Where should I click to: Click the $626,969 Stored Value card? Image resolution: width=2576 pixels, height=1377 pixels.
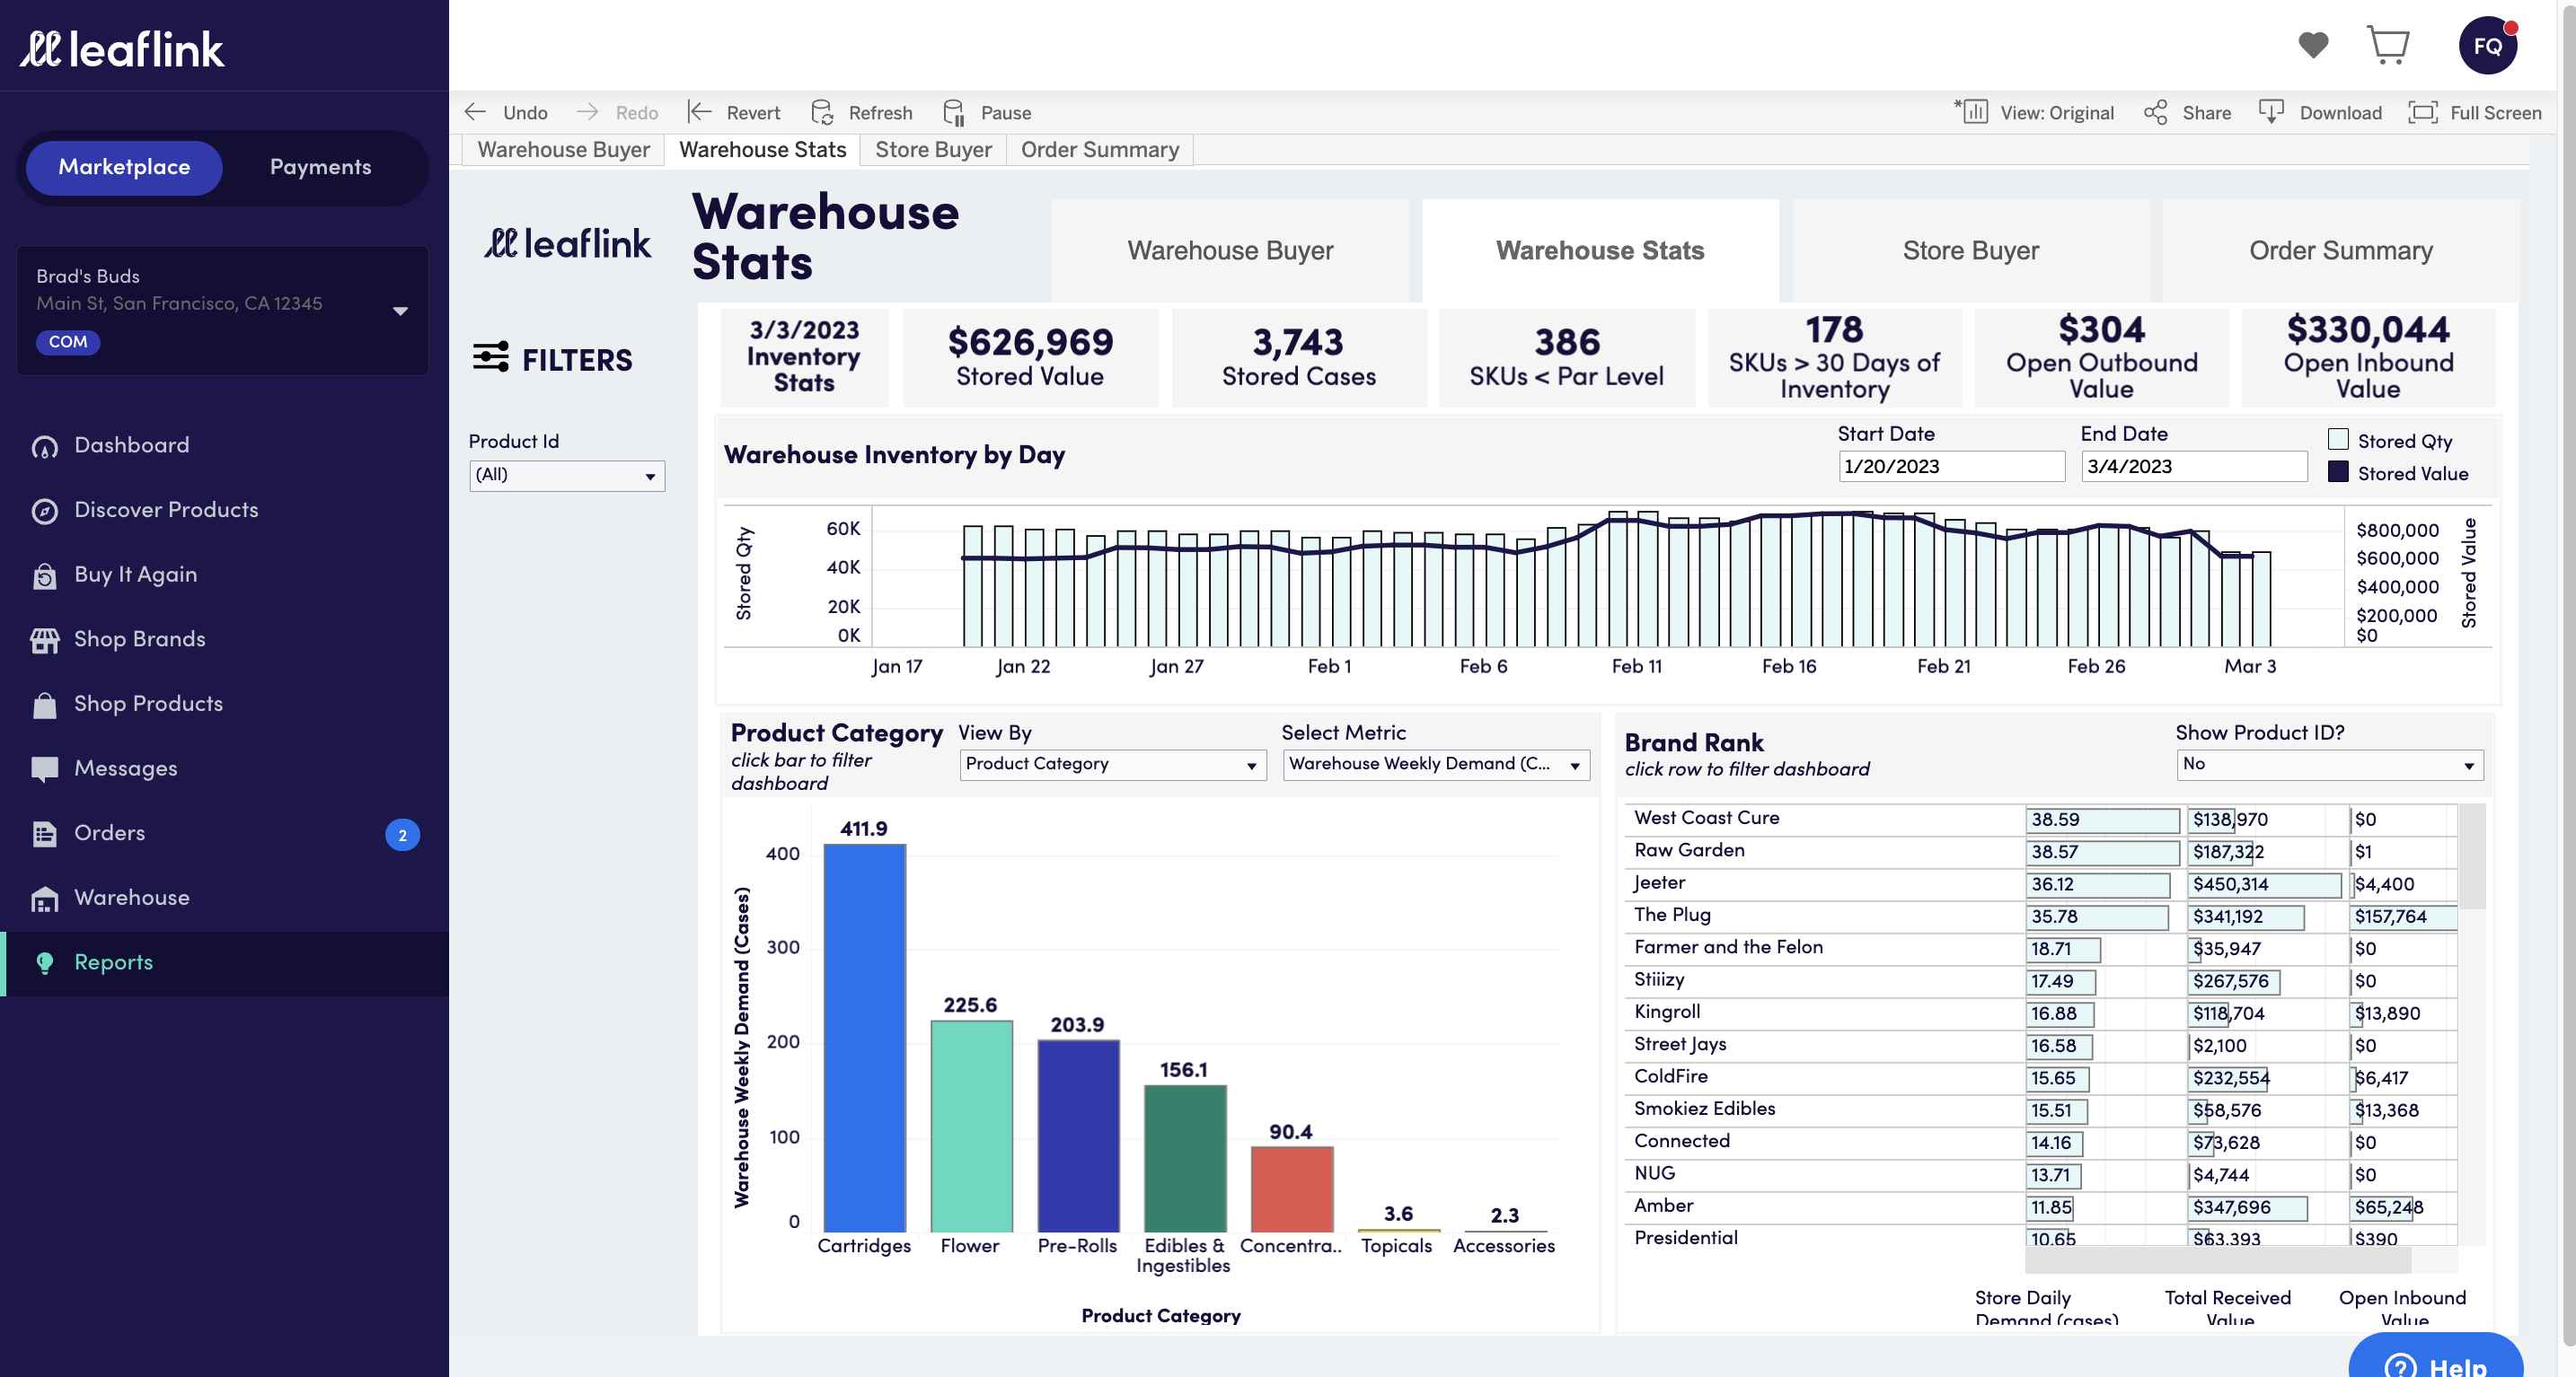click(1030, 356)
